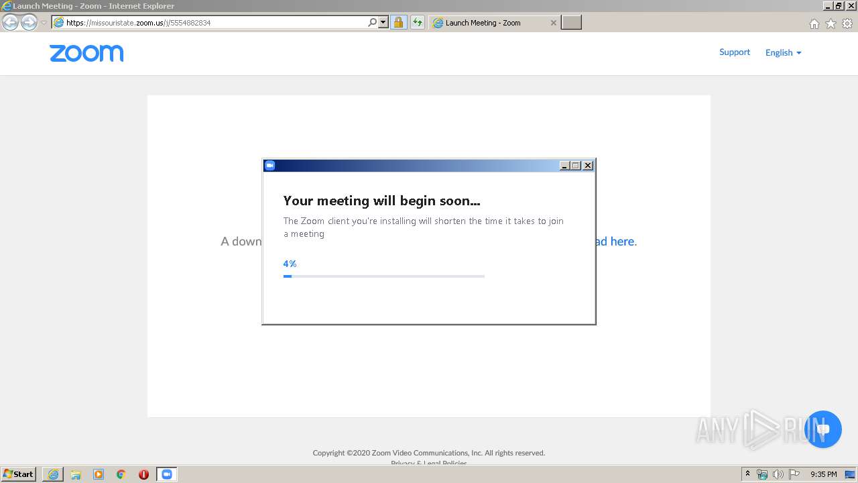This screenshot has height=483, width=858.
Task: Click the IE Home icon
Action: (814, 23)
